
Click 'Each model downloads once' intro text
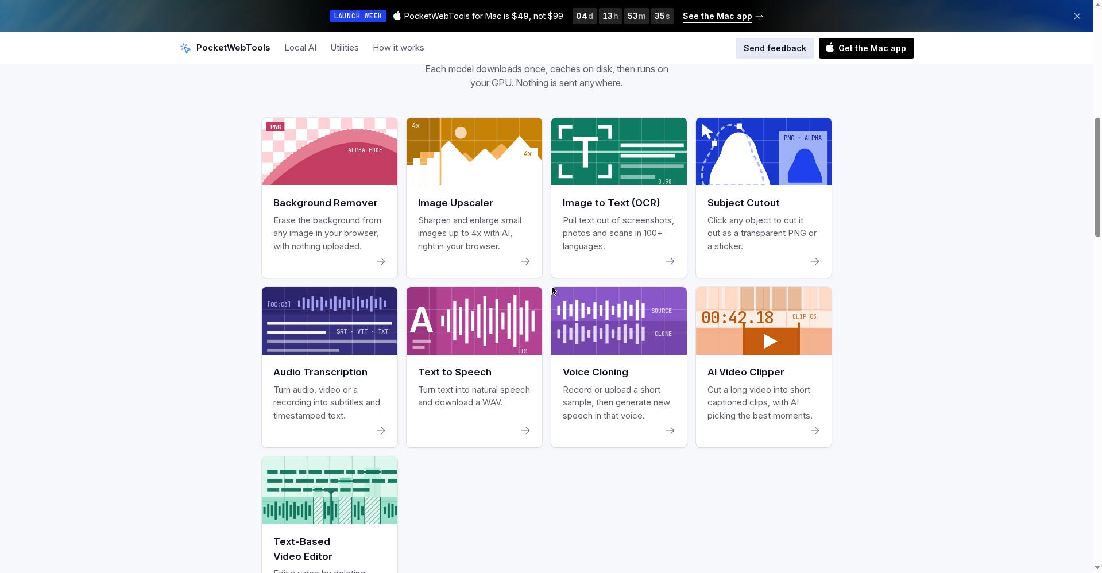(547, 76)
